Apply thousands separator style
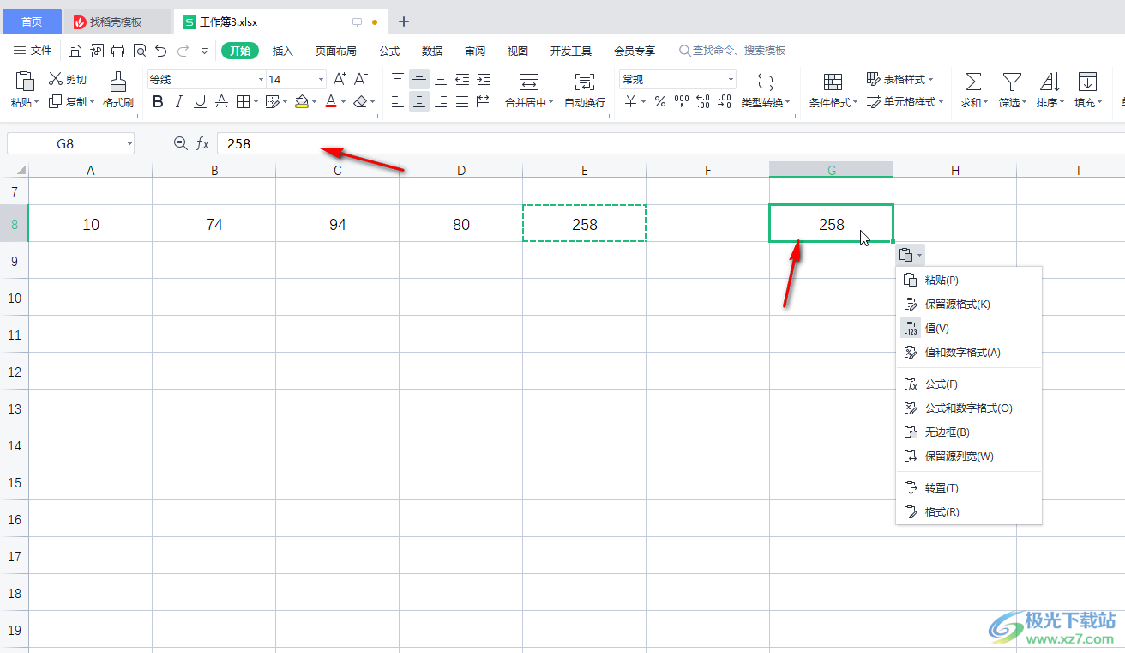The height and width of the screenshot is (653, 1125). pos(682,102)
